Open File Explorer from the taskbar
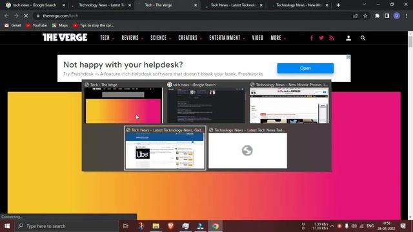The height and width of the screenshot is (232, 413). tap(156, 226)
